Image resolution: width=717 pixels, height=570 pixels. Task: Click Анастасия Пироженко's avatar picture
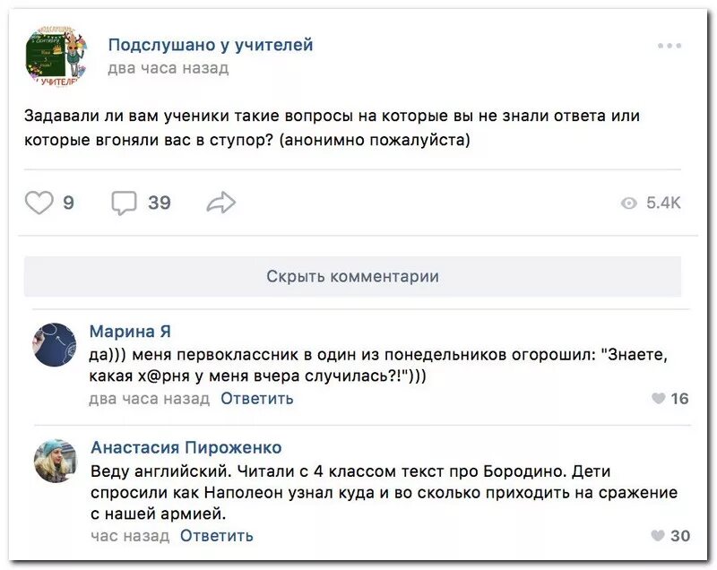pyautogui.click(x=55, y=461)
